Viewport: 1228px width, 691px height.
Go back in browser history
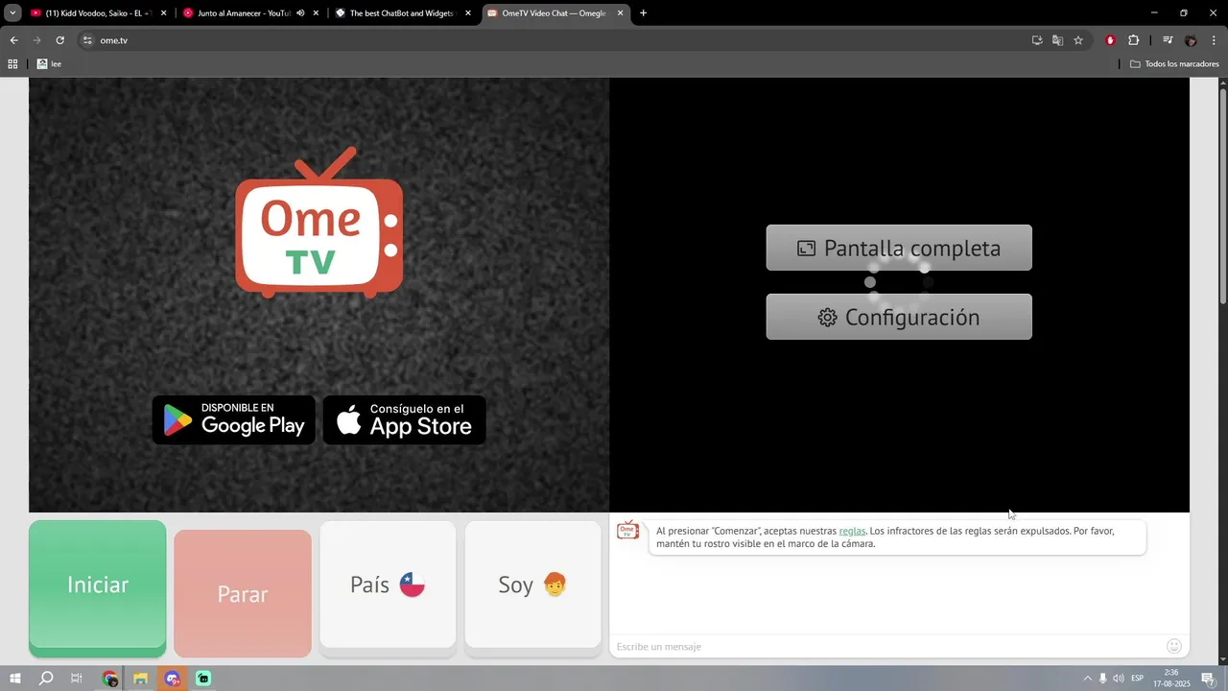point(13,40)
